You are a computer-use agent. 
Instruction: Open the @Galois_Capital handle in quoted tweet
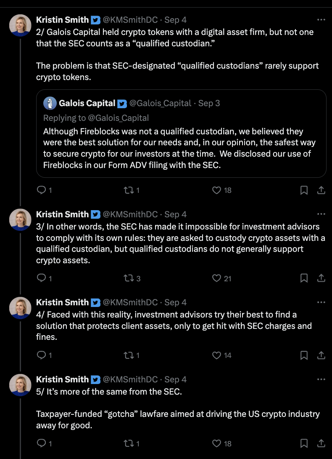pos(160,103)
